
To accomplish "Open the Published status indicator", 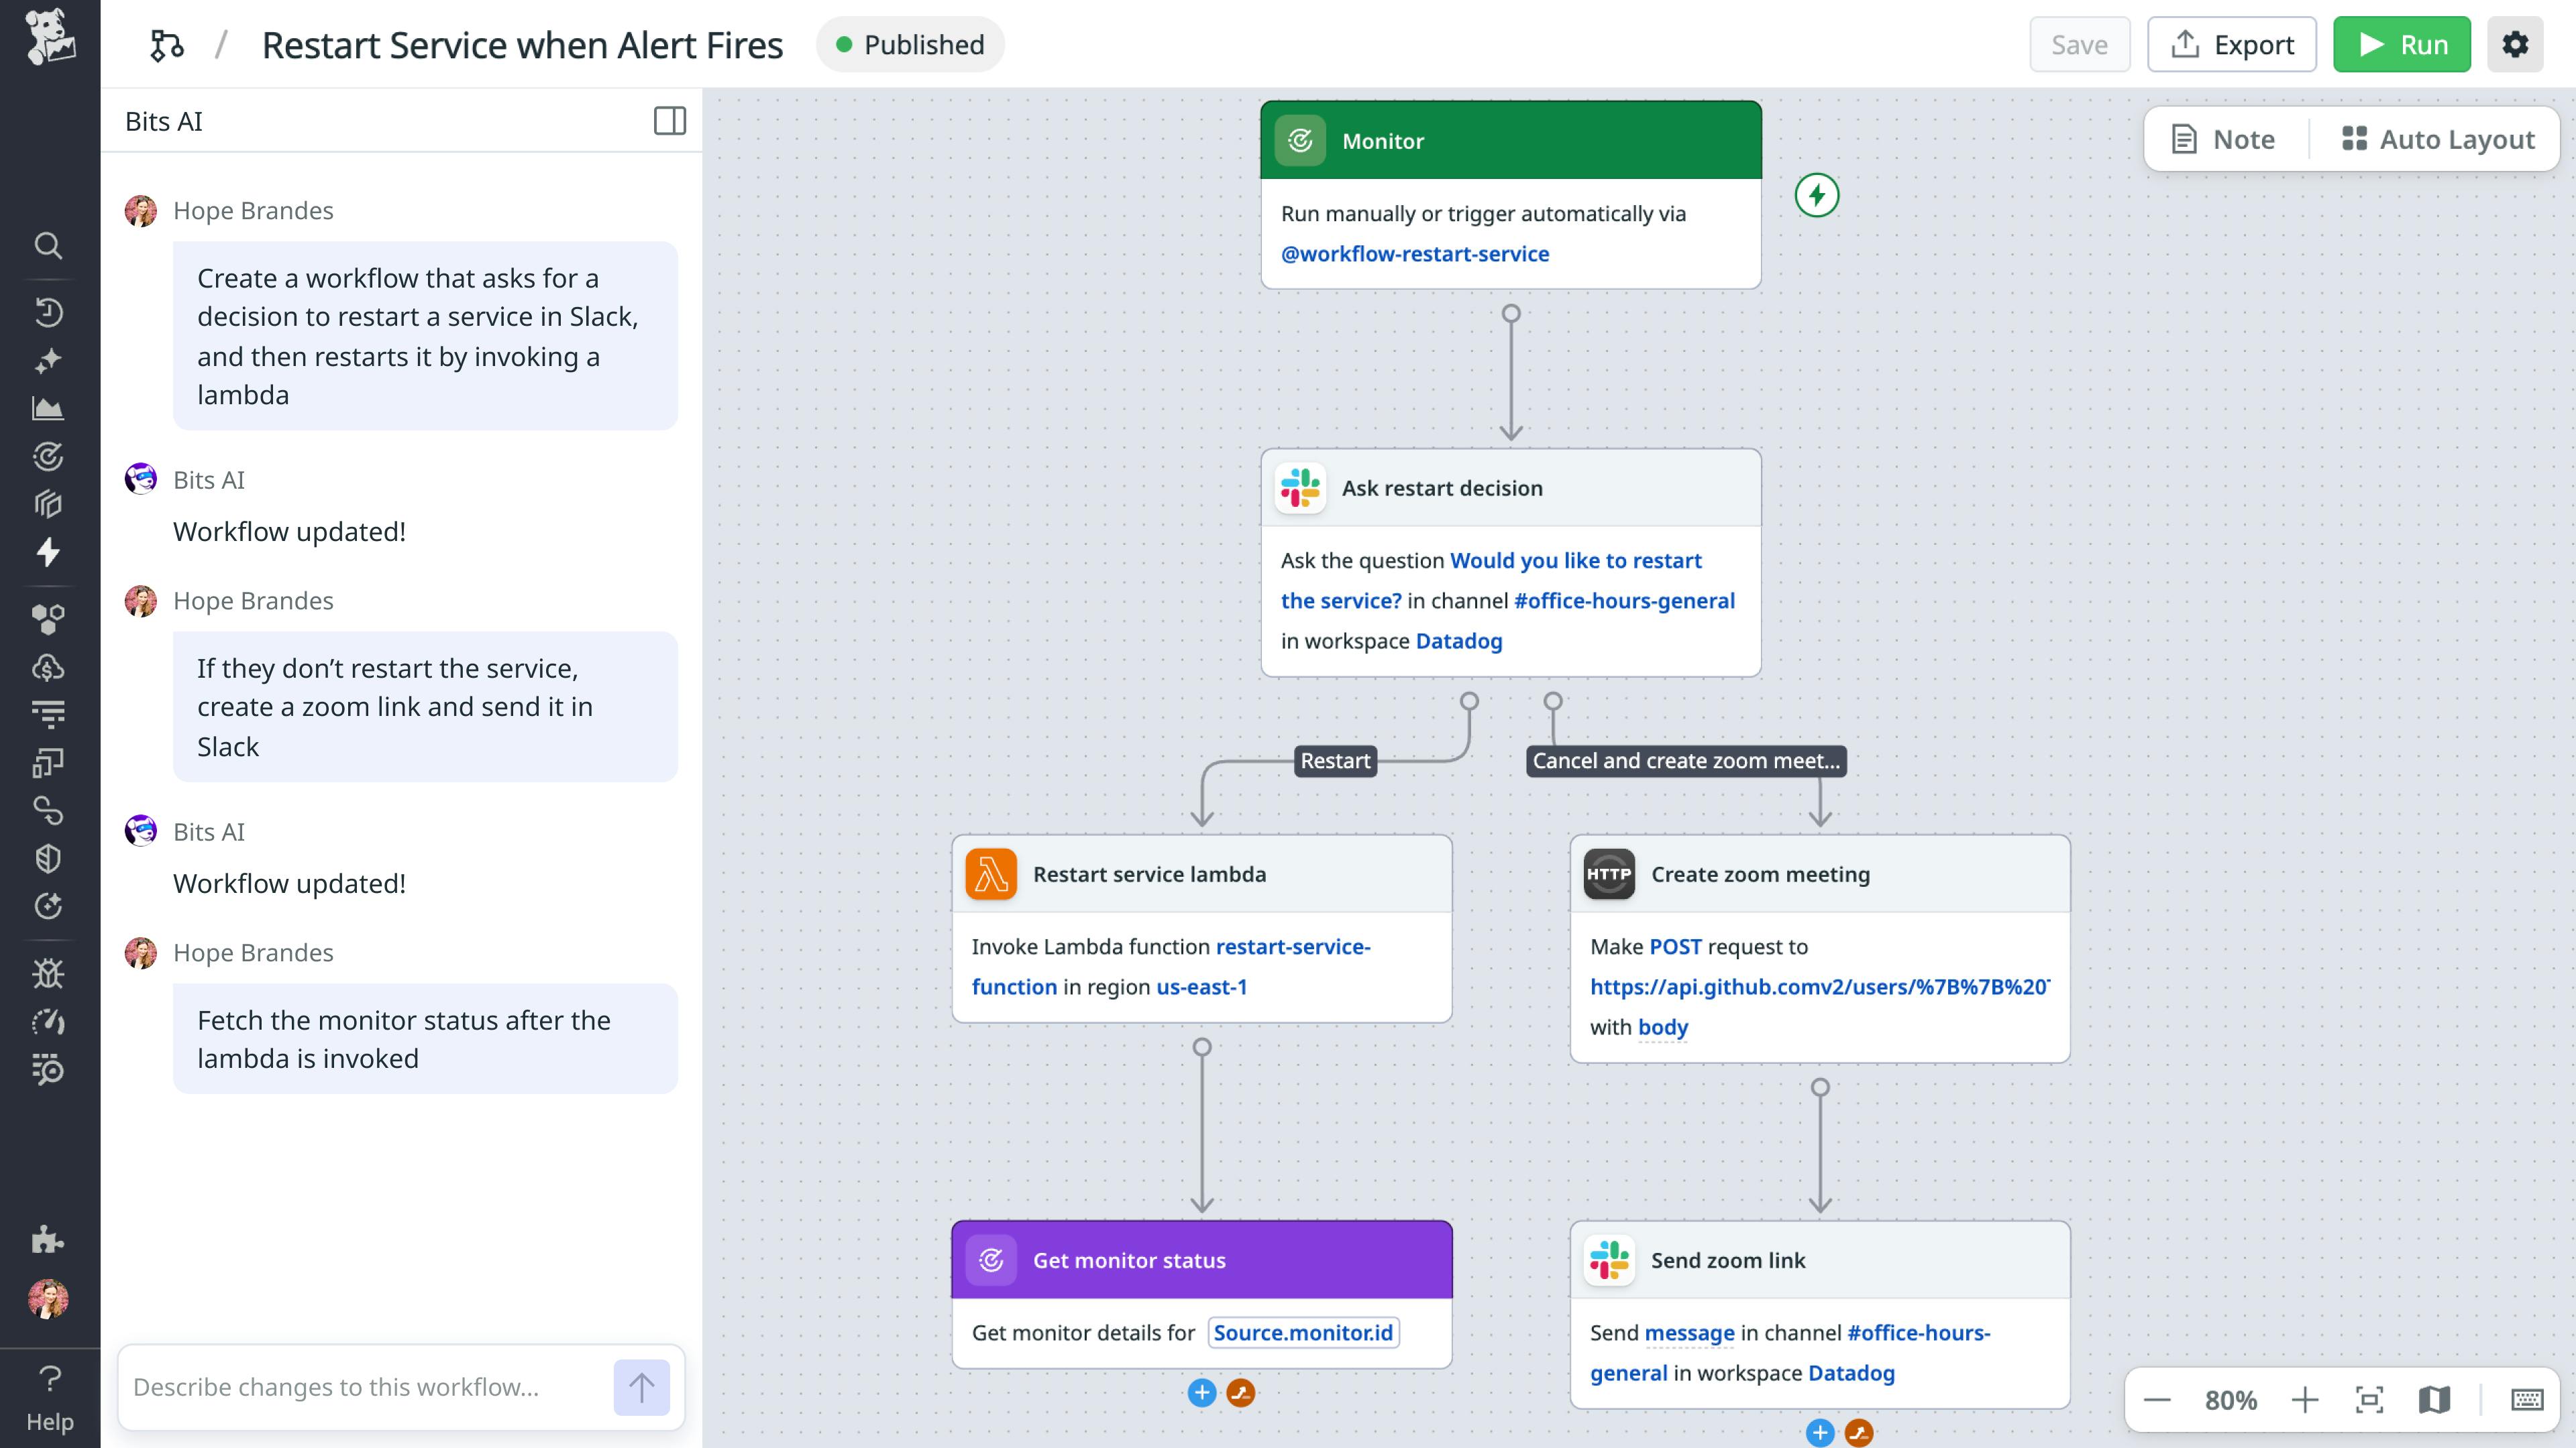I will (910, 45).
